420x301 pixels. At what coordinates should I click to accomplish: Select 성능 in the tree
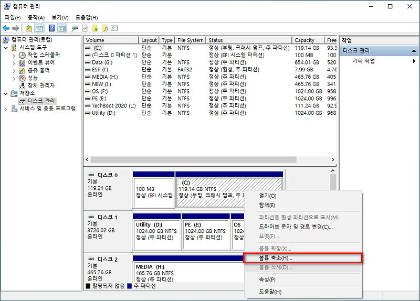[x=33, y=78]
